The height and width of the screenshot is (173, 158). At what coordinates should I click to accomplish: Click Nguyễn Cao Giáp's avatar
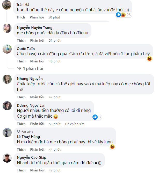tap(7, 158)
